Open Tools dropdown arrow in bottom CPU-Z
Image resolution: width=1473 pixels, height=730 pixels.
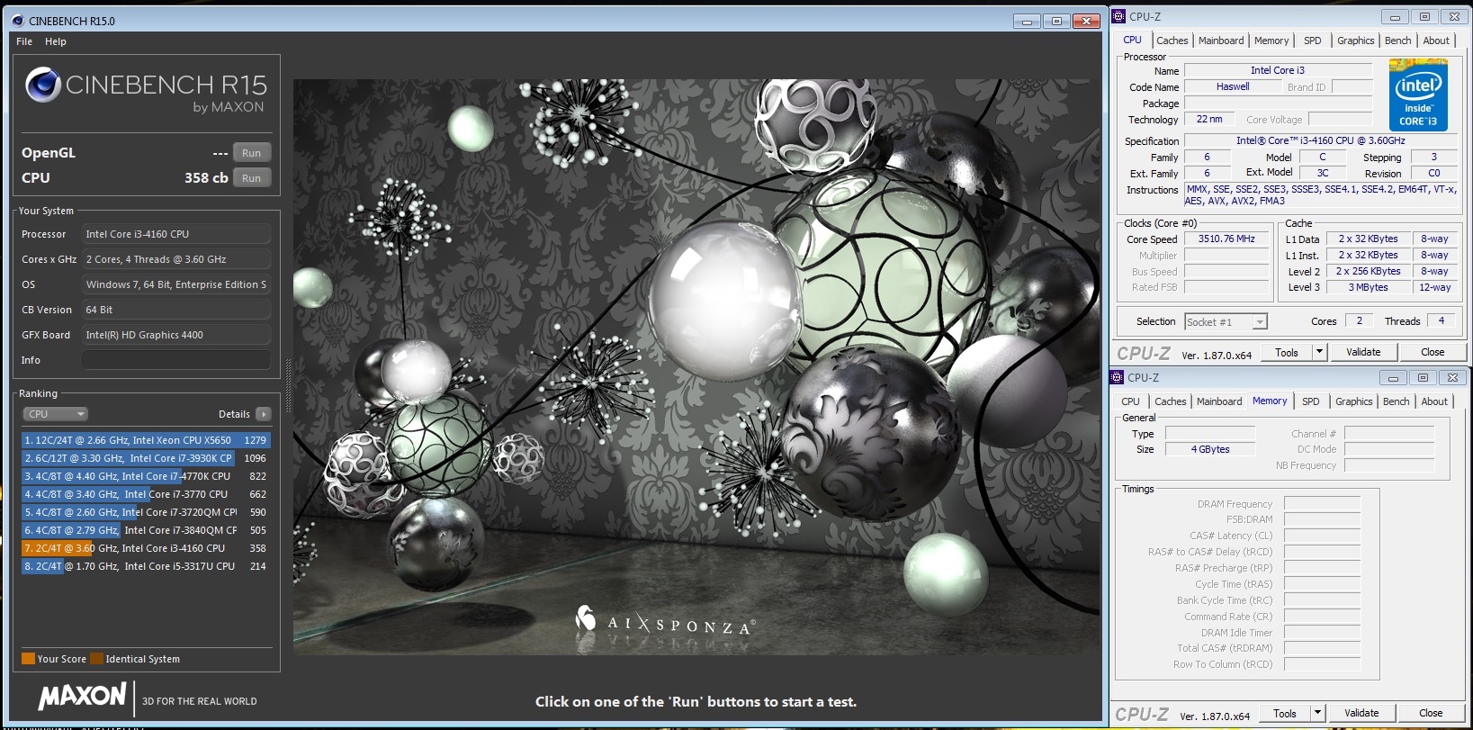[1317, 713]
